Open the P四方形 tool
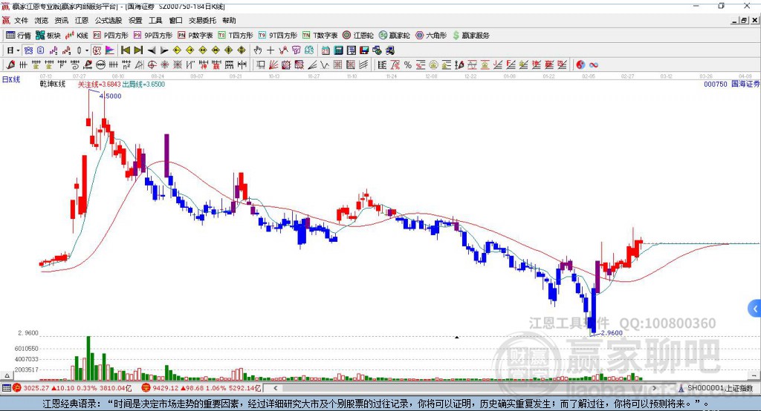 (x=111, y=36)
